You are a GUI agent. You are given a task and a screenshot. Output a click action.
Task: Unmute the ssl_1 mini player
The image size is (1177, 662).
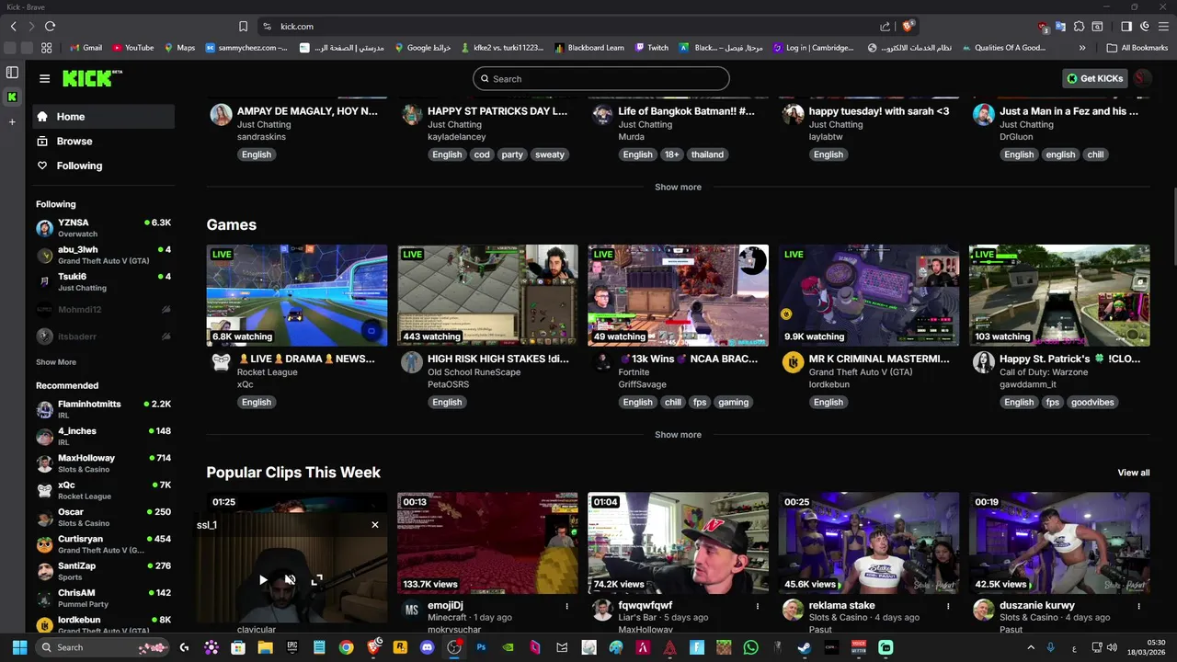point(290,580)
